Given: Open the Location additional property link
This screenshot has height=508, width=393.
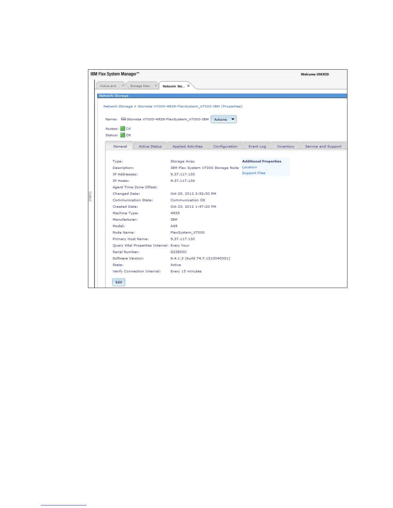Looking at the screenshot, I should [x=249, y=167].
